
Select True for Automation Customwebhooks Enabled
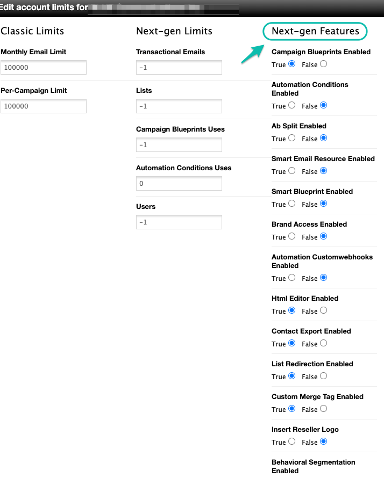pyautogui.click(x=292, y=278)
